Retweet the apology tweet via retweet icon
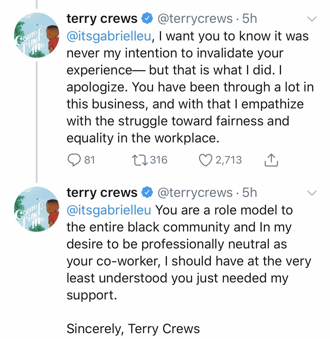330x339 pixels. tap(140, 160)
